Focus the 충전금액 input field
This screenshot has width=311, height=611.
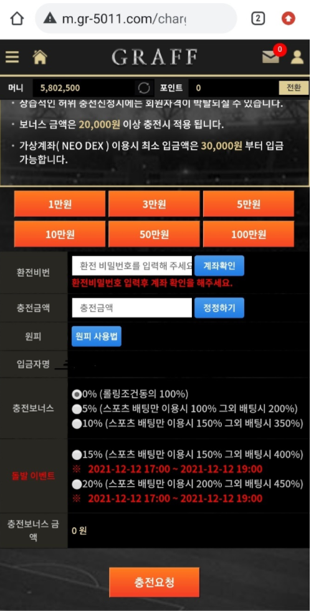(132, 308)
